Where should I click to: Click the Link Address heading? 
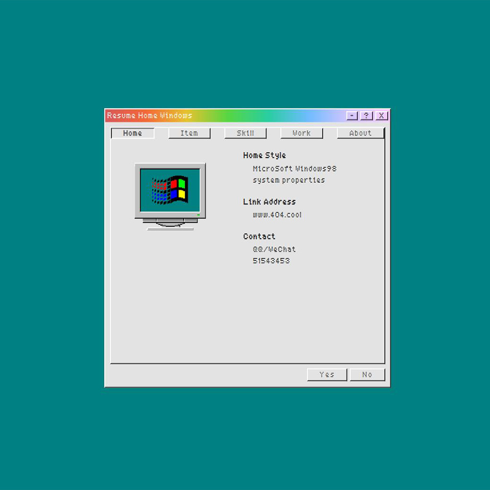269,202
